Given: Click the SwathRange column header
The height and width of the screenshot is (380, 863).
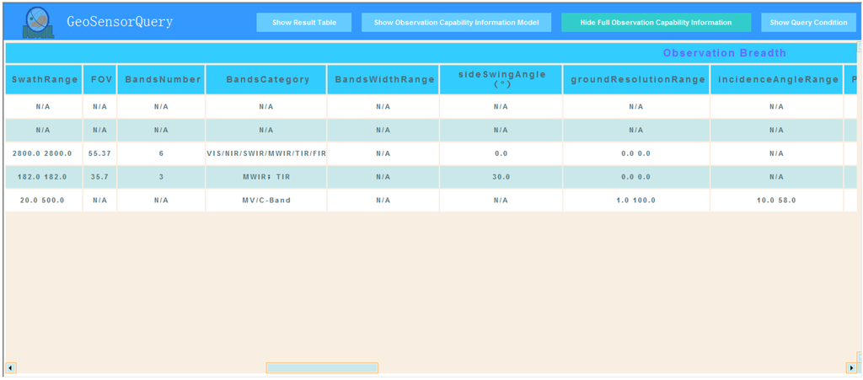Looking at the screenshot, I should click(45, 80).
